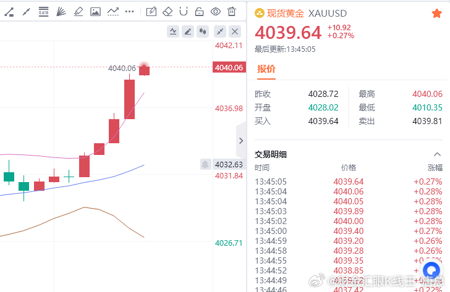Click the 最后更新 timestamp text
This screenshot has height=292, width=450.
(285, 49)
